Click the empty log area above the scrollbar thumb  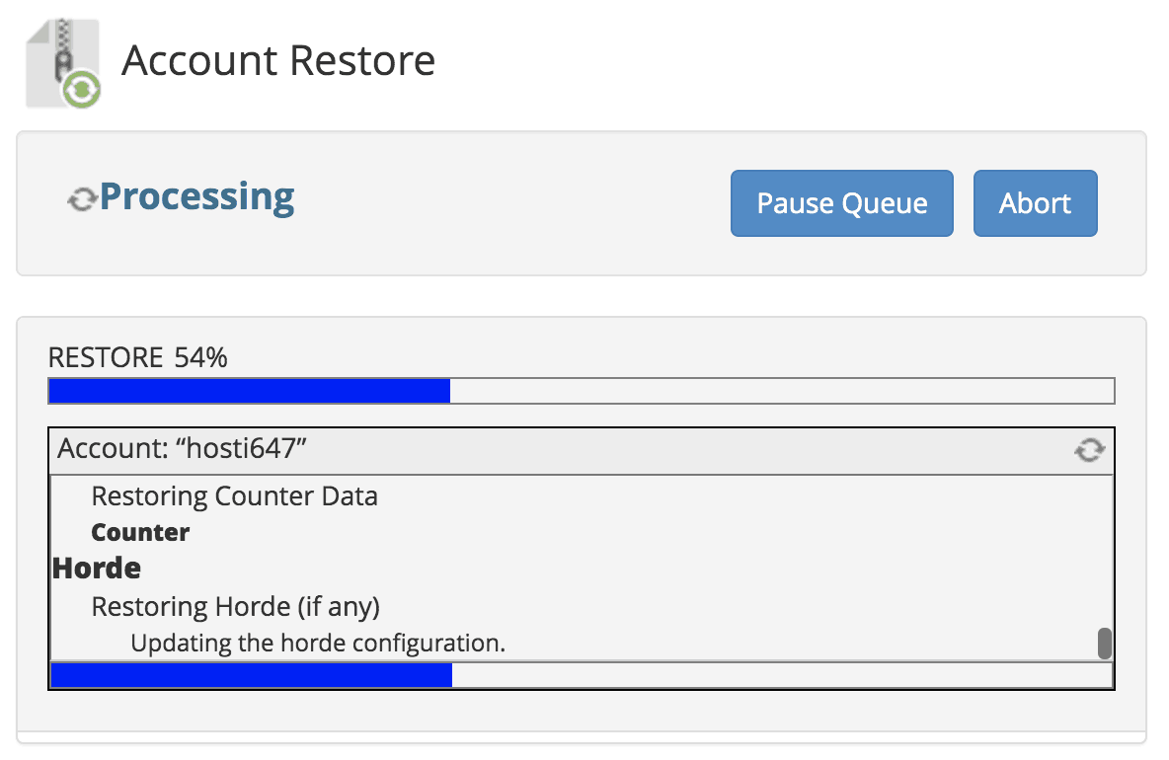pyautogui.click(x=1105, y=553)
